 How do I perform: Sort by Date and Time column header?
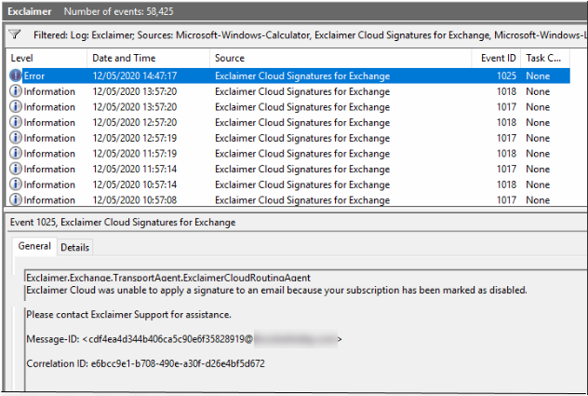[x=147, y=58]
